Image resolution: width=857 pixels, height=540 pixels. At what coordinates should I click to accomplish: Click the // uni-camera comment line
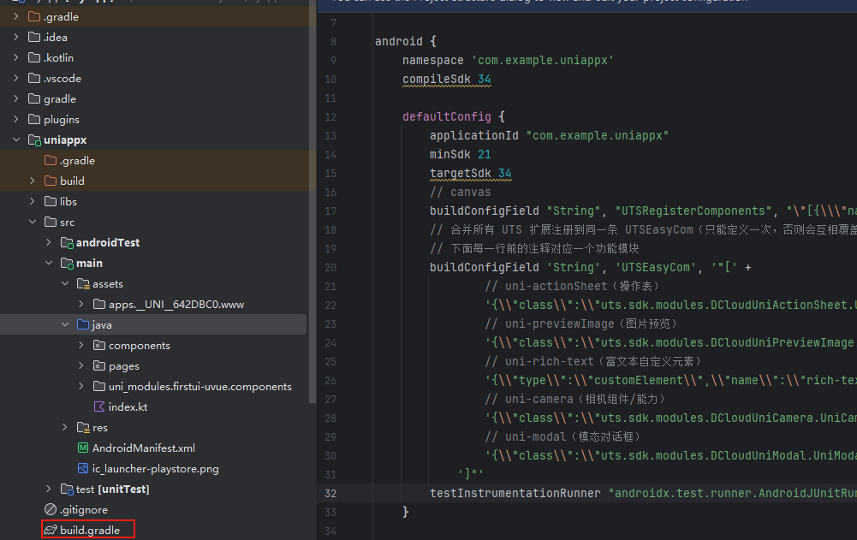tap(574, 399)
